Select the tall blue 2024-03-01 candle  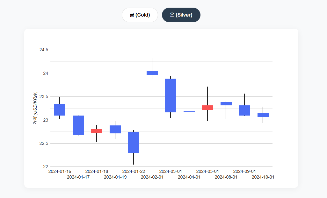pos(171,95)
